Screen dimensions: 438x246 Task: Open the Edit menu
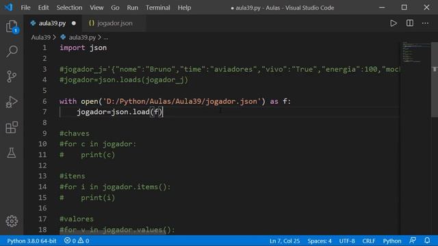click(43, 8)
